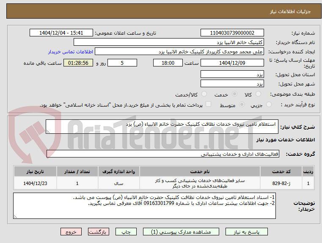Open اطلاعات تماس خریدار link

(x=71, y=52)
